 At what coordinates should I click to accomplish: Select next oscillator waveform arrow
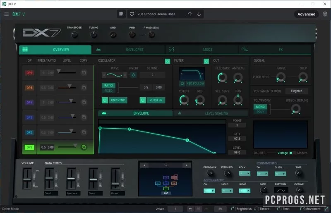[125, 75]
